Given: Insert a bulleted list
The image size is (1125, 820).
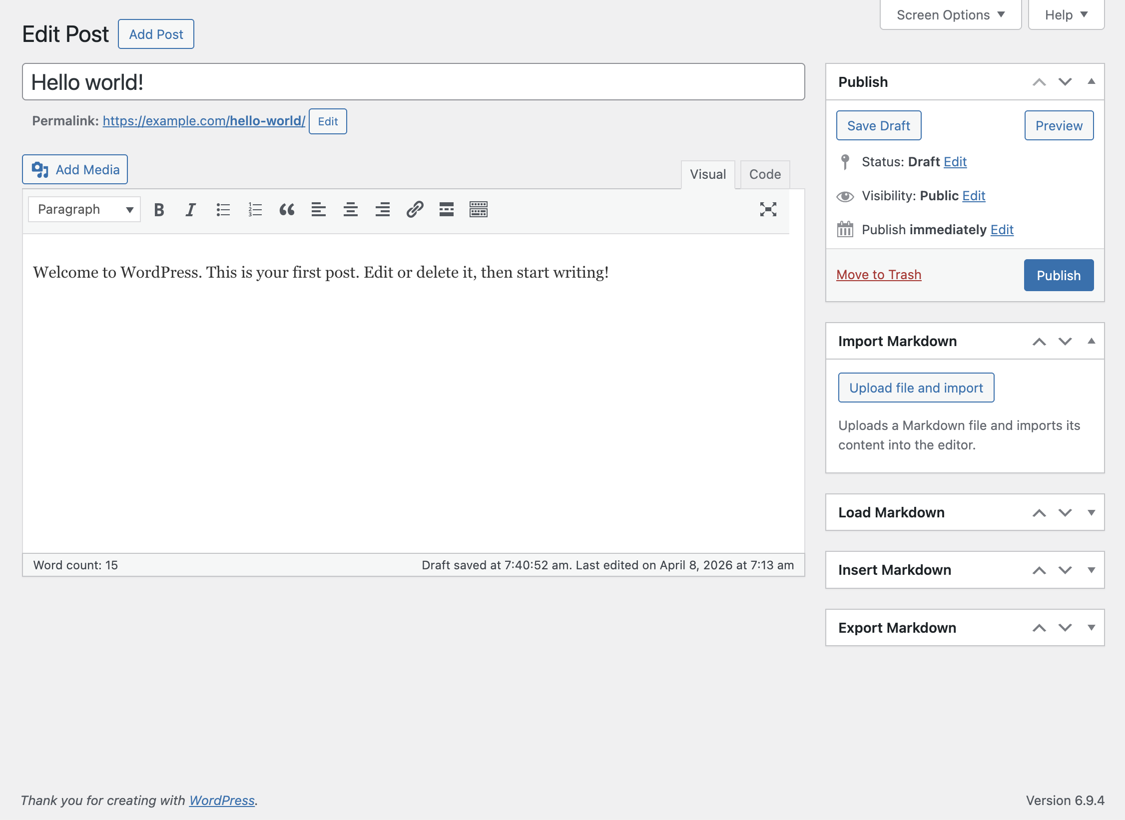Looking at the screenshot, I should 222,210.
